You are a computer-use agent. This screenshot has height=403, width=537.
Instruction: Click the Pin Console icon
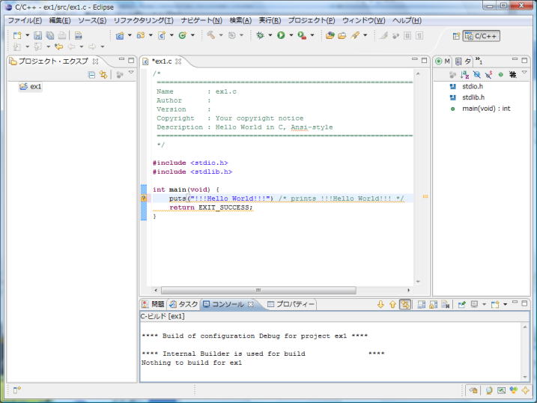[463, 304]
